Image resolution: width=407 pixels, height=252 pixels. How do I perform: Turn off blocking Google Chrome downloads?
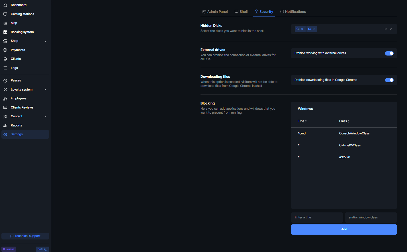[389, 80]
